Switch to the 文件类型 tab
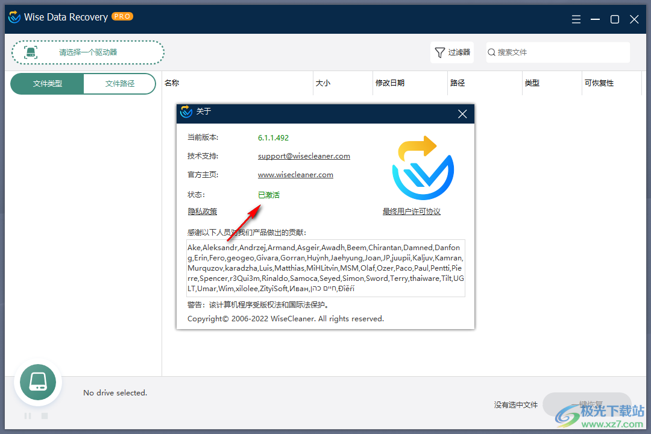Screen dimensions: 651x434 (x=48, y=83)
